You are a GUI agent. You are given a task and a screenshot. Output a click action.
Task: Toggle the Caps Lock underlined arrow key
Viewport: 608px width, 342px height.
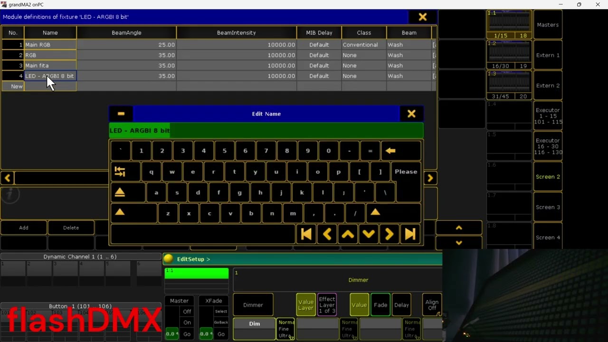point(128,192)
